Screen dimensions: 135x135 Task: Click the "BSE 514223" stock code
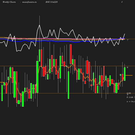[x=52, y=2]
